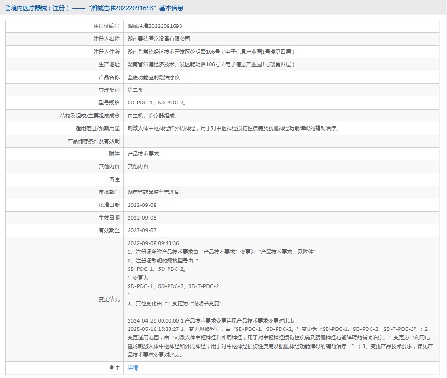The image size is (447, 378).
Task: Click the line SD-PDC-1、SD-PDC-2、SD-T-PDC-2
Action: (x=173, y=286)
